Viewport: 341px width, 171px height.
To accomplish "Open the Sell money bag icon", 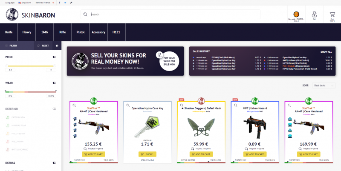I will pos(314,14).
